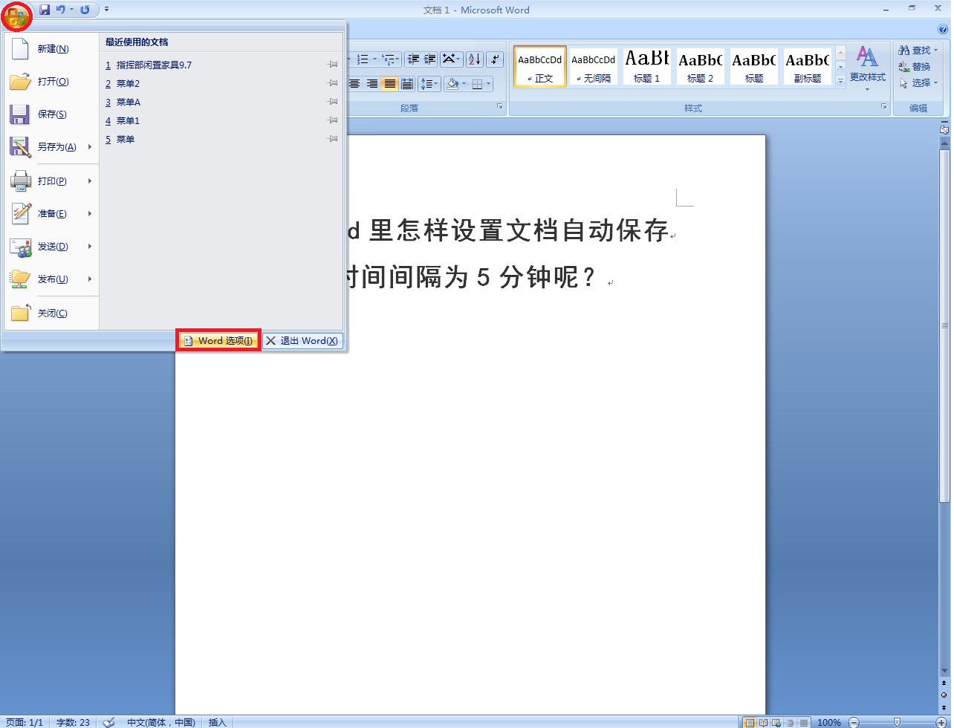Click the Sort A-Z icon
This screenshot has width=954, height=728.
coord(475,59)
